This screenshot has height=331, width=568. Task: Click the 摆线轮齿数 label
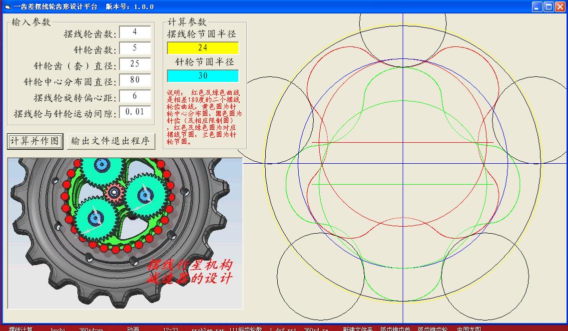(90, 34)
